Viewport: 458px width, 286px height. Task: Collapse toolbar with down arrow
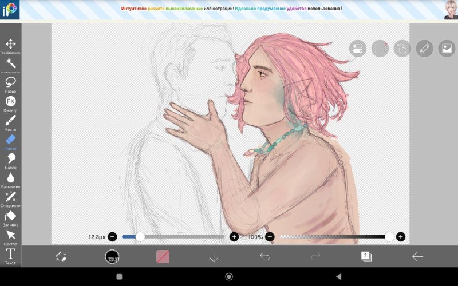(214, 257)
